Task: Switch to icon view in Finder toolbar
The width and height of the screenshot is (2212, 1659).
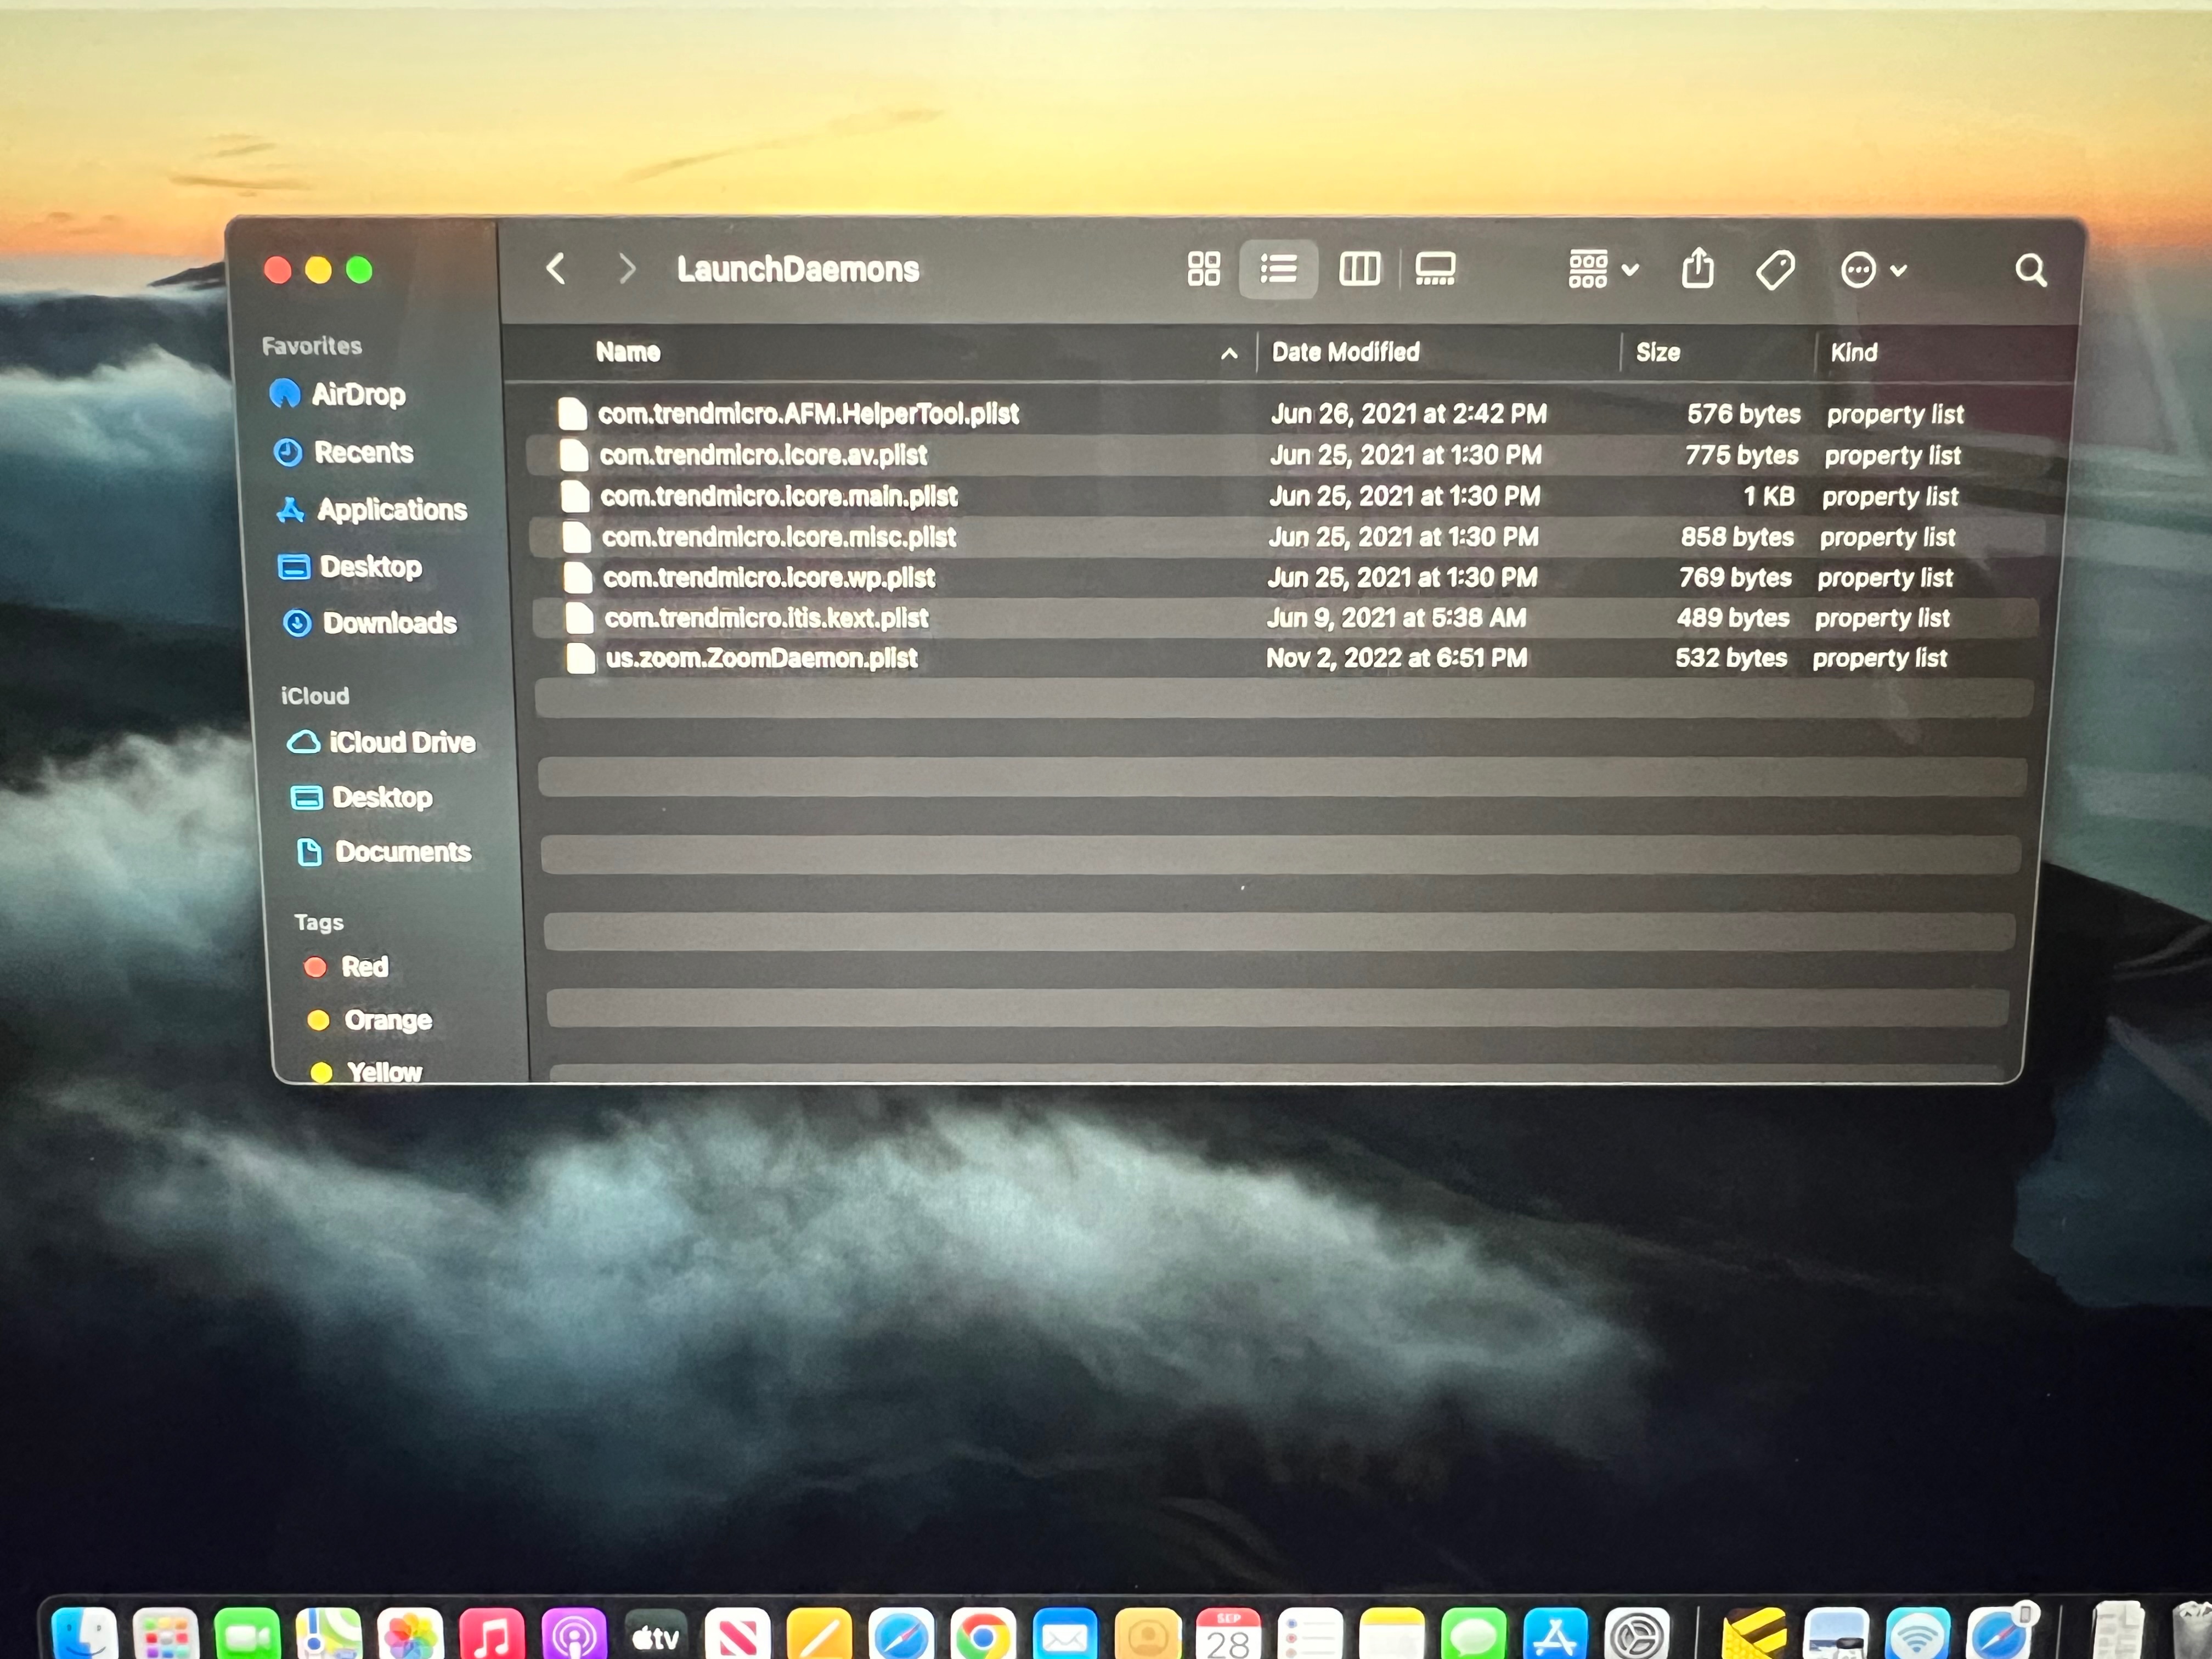Action: (x=1203, y=269)
